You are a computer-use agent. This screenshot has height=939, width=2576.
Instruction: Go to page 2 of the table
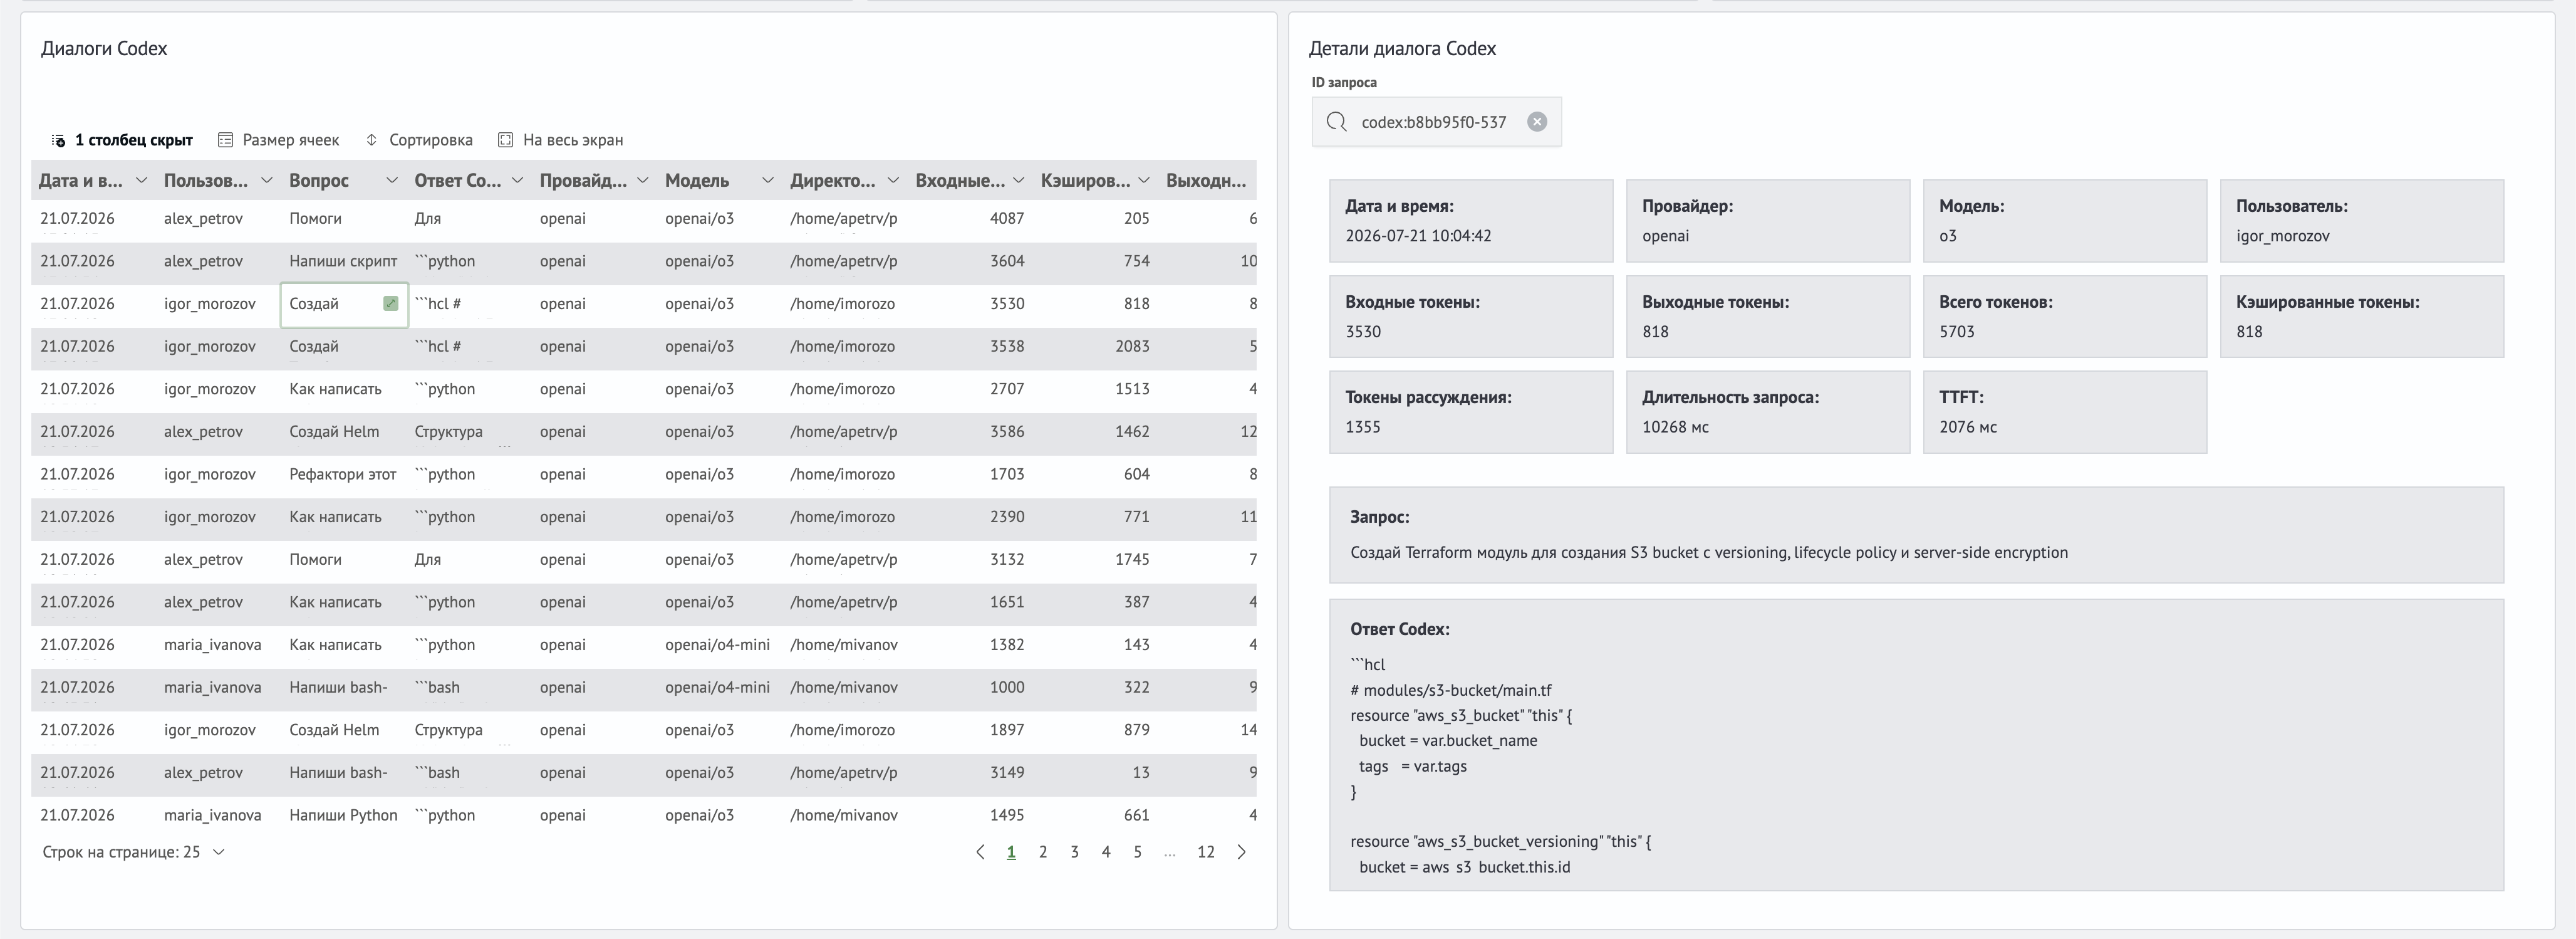click(1043, 852)
